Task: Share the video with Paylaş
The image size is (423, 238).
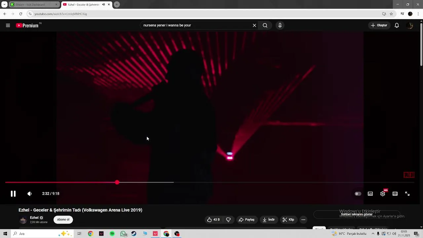Action: pyautogui.click(x=247, y=219)
